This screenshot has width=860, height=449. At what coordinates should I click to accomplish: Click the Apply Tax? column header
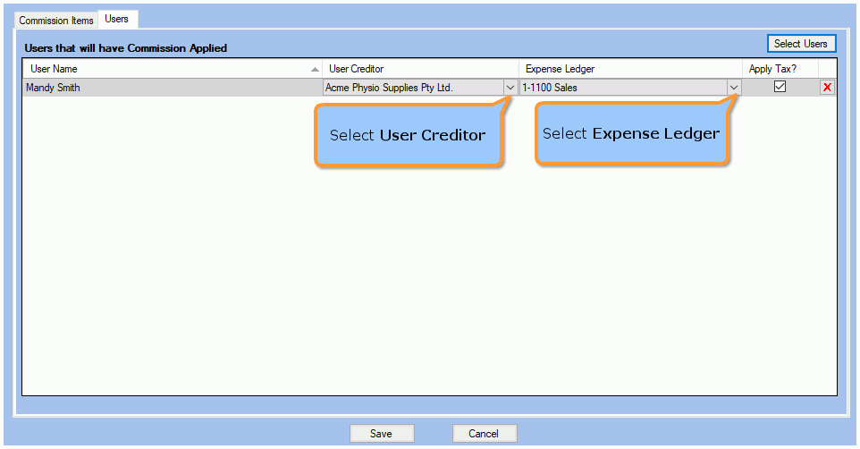[x=780, y=69]
